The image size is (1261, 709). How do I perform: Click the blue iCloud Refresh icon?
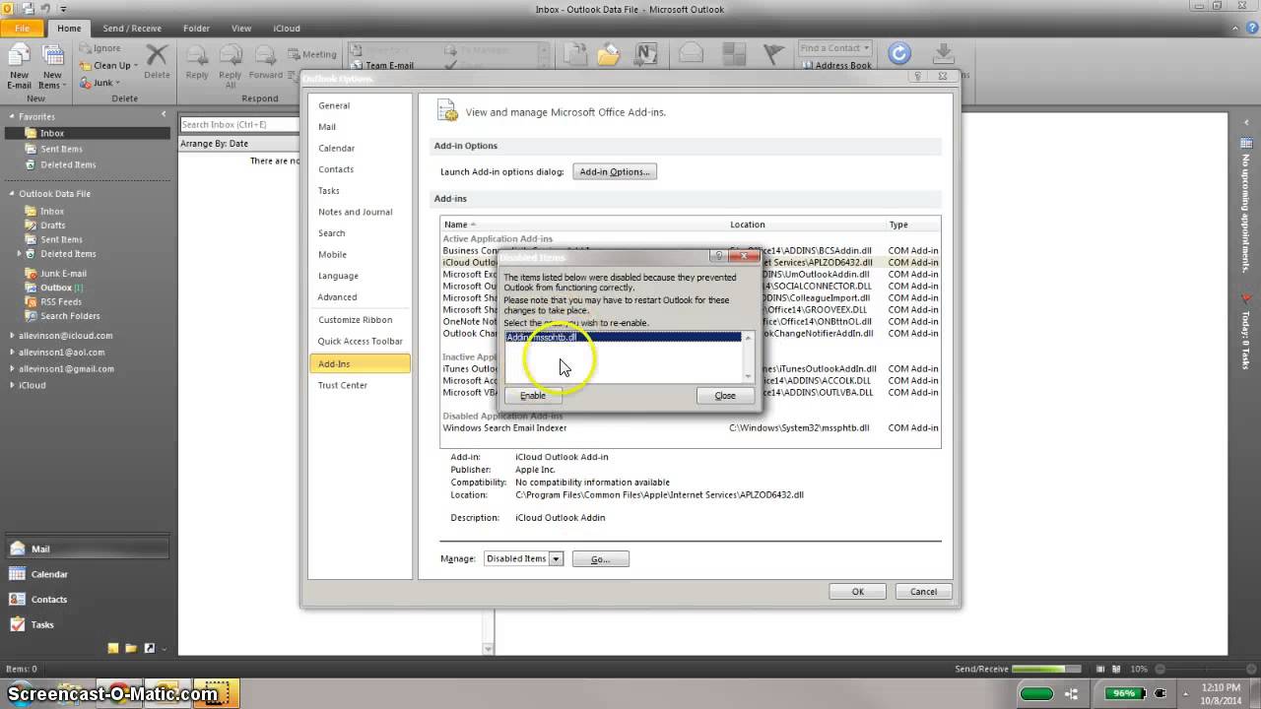point(898,53)
